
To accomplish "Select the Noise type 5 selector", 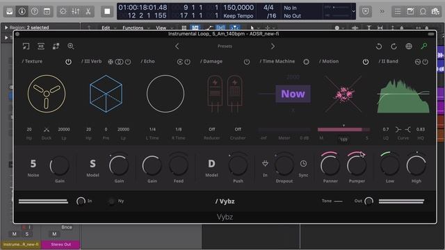I will click(x=33, y=164).
